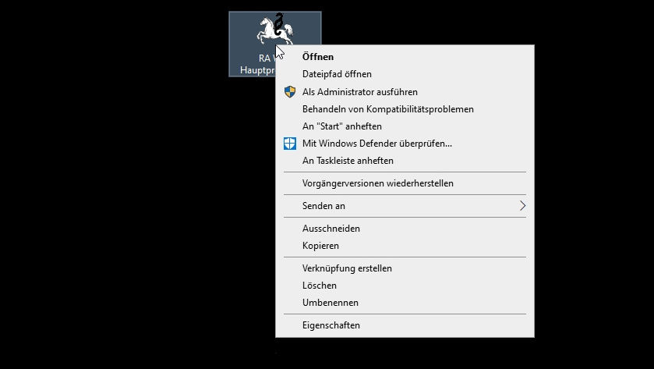This screenshot has height=369, width=654.
Task: Select Dateipfad öffnen
Action: click(x=337, y=74)
